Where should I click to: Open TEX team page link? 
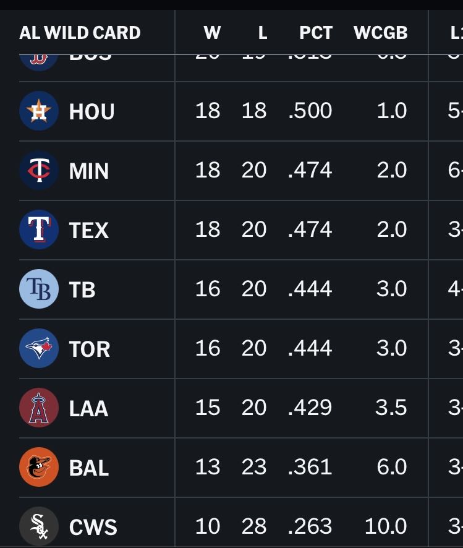coord(88,231)
